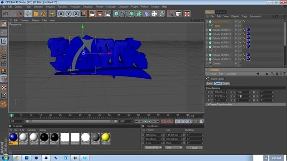Open the deformer objects icon
This screenshot has height=161, width=287.
(x=147, y=14)
